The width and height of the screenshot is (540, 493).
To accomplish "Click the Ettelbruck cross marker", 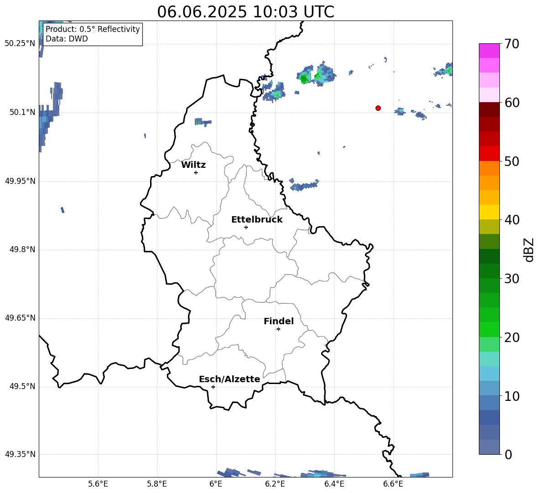I will 246,227.
